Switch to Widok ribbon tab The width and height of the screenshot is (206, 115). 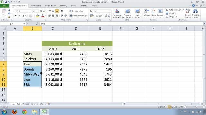[94, 6]
